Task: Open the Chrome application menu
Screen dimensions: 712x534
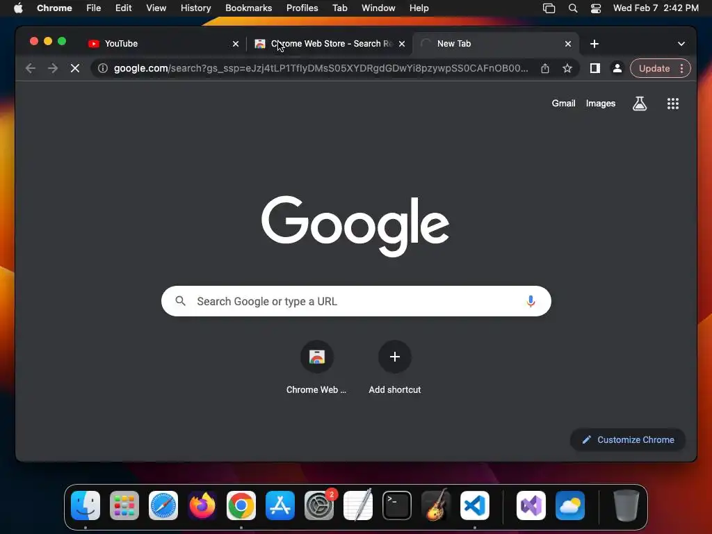Action: 54,8
